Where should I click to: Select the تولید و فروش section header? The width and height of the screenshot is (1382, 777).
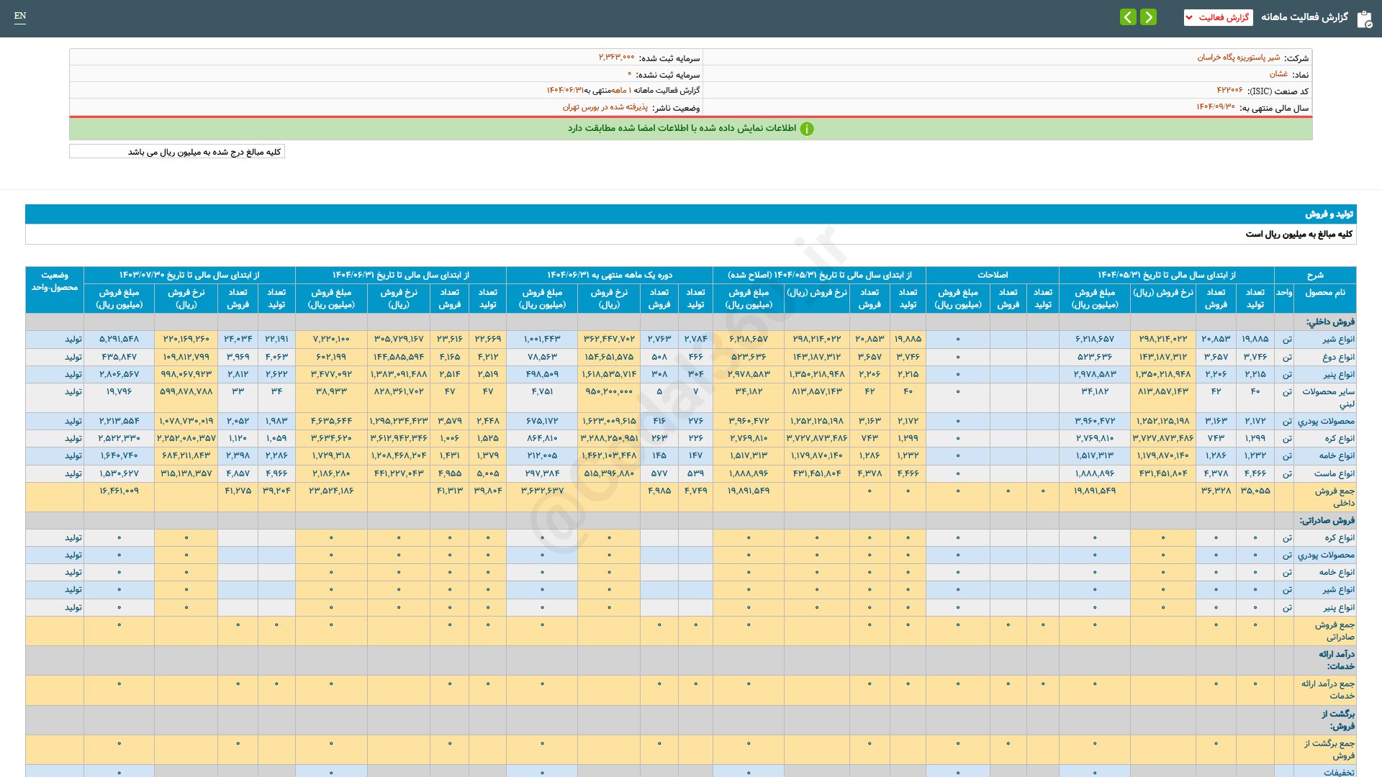tap(1329, 214)
